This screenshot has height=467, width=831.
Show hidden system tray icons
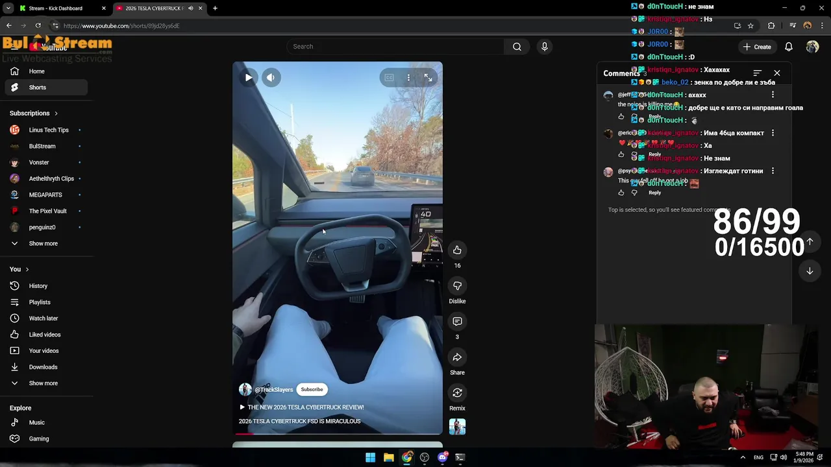[x=743, y=458]
